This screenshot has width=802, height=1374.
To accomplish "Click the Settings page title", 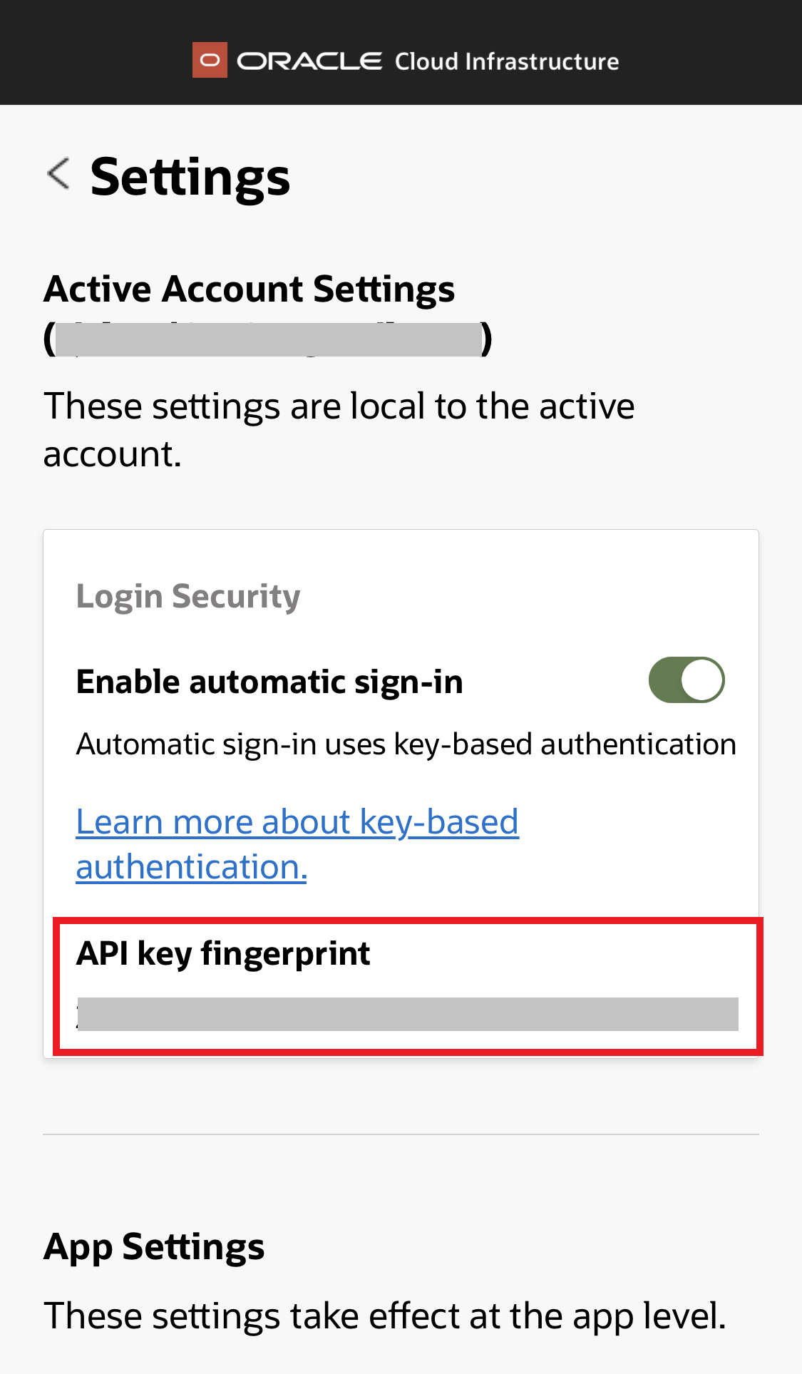I will click(x=190, y=177).
